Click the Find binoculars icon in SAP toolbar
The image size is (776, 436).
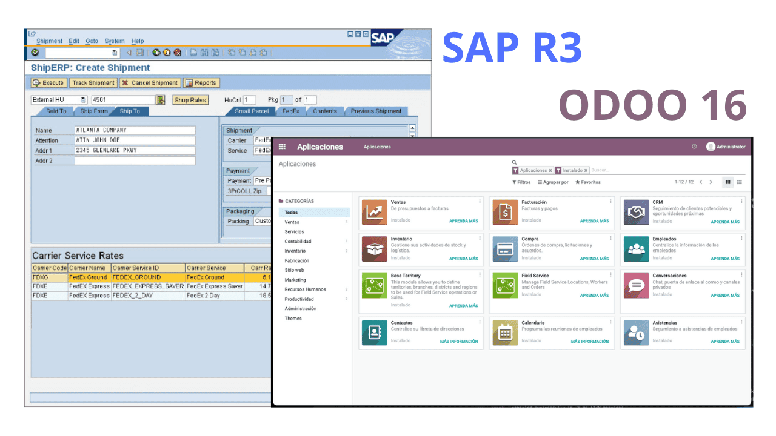tap(204, 53)
